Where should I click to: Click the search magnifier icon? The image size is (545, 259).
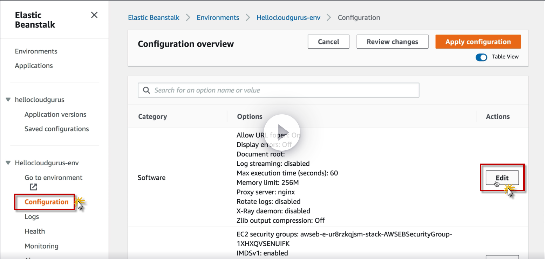click(x=146, y=90)
